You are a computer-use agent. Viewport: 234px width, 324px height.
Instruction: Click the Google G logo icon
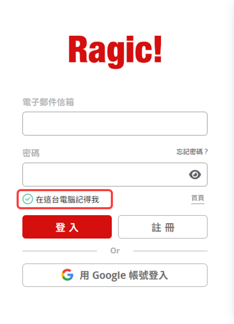pyautogui.click(x=67, y=275)
